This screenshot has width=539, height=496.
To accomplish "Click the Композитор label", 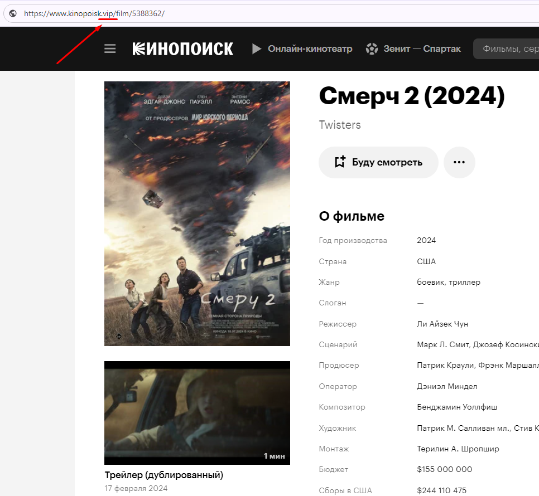I will point(342,407).
